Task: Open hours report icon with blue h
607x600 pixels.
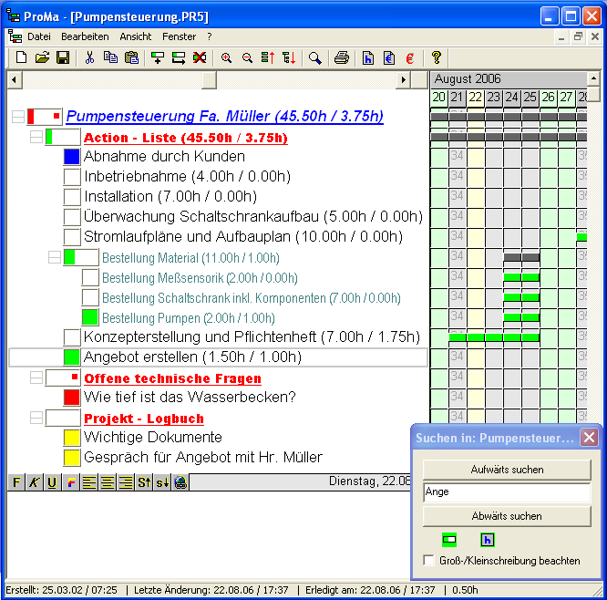Action: click(368, 57)
